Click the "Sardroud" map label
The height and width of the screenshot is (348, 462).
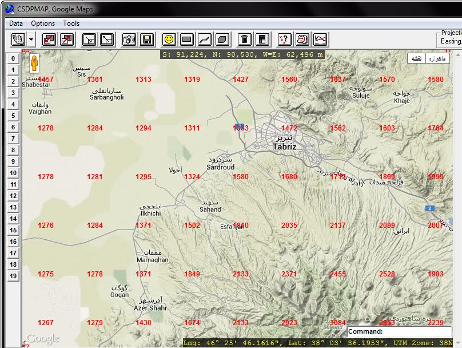pyautogui.click(x=220, y=167)
